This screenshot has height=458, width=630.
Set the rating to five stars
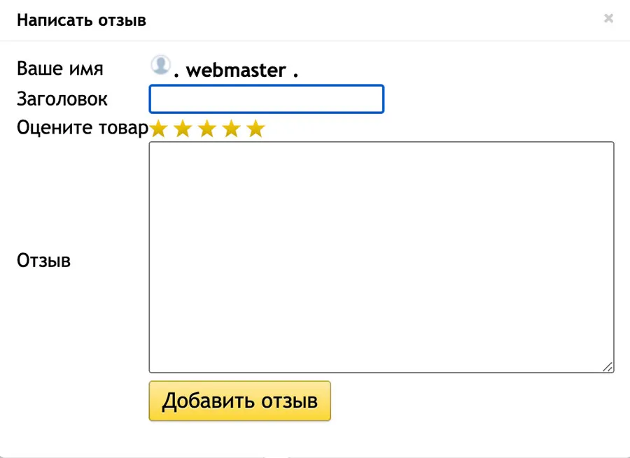coord(255,129)
